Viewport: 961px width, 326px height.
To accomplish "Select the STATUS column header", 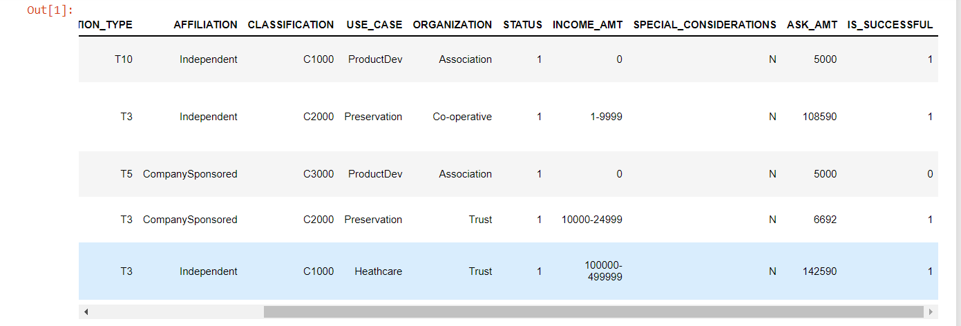I will click(x=522, y=24).
